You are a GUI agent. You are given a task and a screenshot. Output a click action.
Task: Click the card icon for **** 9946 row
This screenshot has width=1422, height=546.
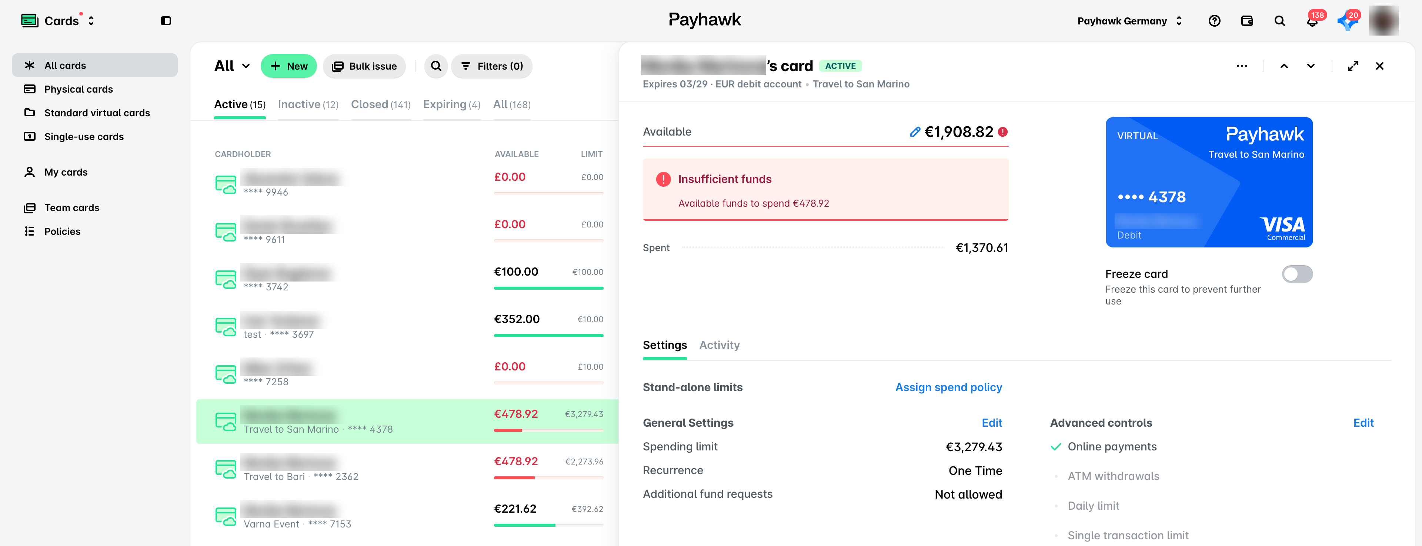coord(225,184)
